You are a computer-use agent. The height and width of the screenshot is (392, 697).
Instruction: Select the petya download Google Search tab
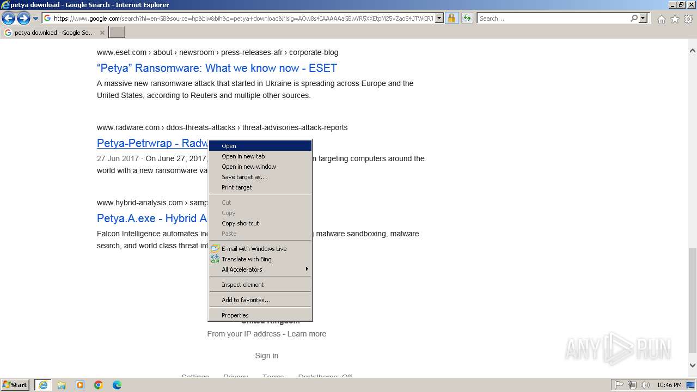pos(54,33)
